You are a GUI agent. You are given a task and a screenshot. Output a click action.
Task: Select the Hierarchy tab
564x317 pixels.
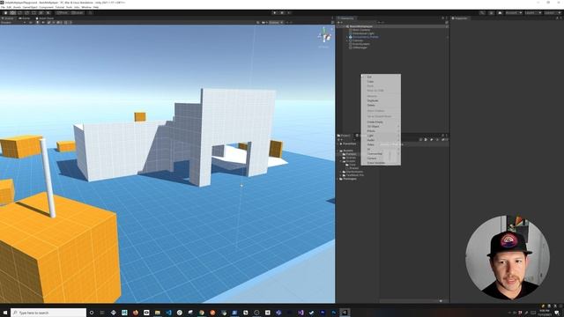(346, 18)
